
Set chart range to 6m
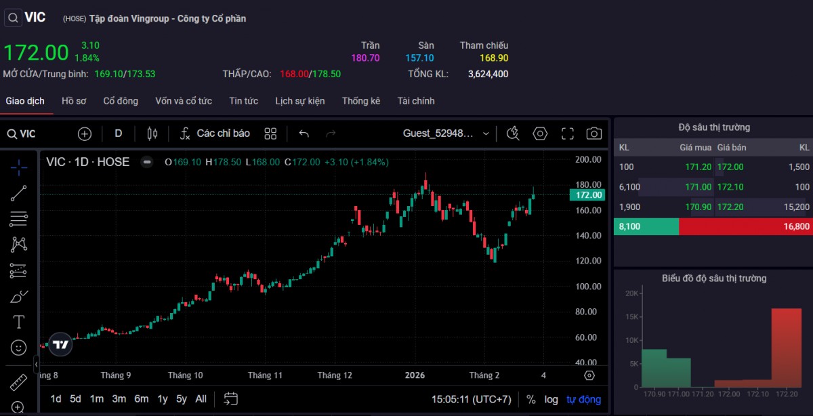pos(141,399)
